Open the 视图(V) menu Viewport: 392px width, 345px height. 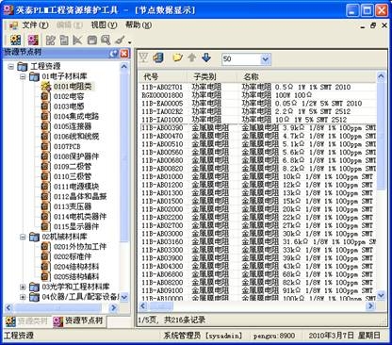coord(104,25)
